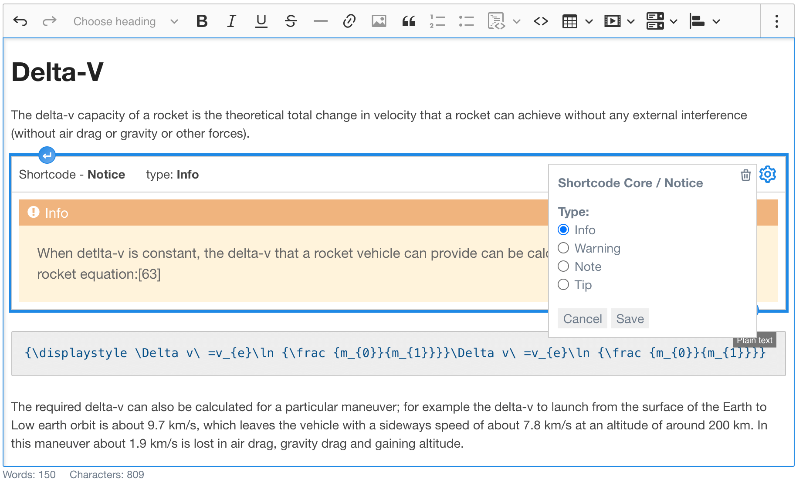The width and height of the screenshot is (796, 486).
Task: Expand the alignment dropdown arrow
Action: (716, 21)
